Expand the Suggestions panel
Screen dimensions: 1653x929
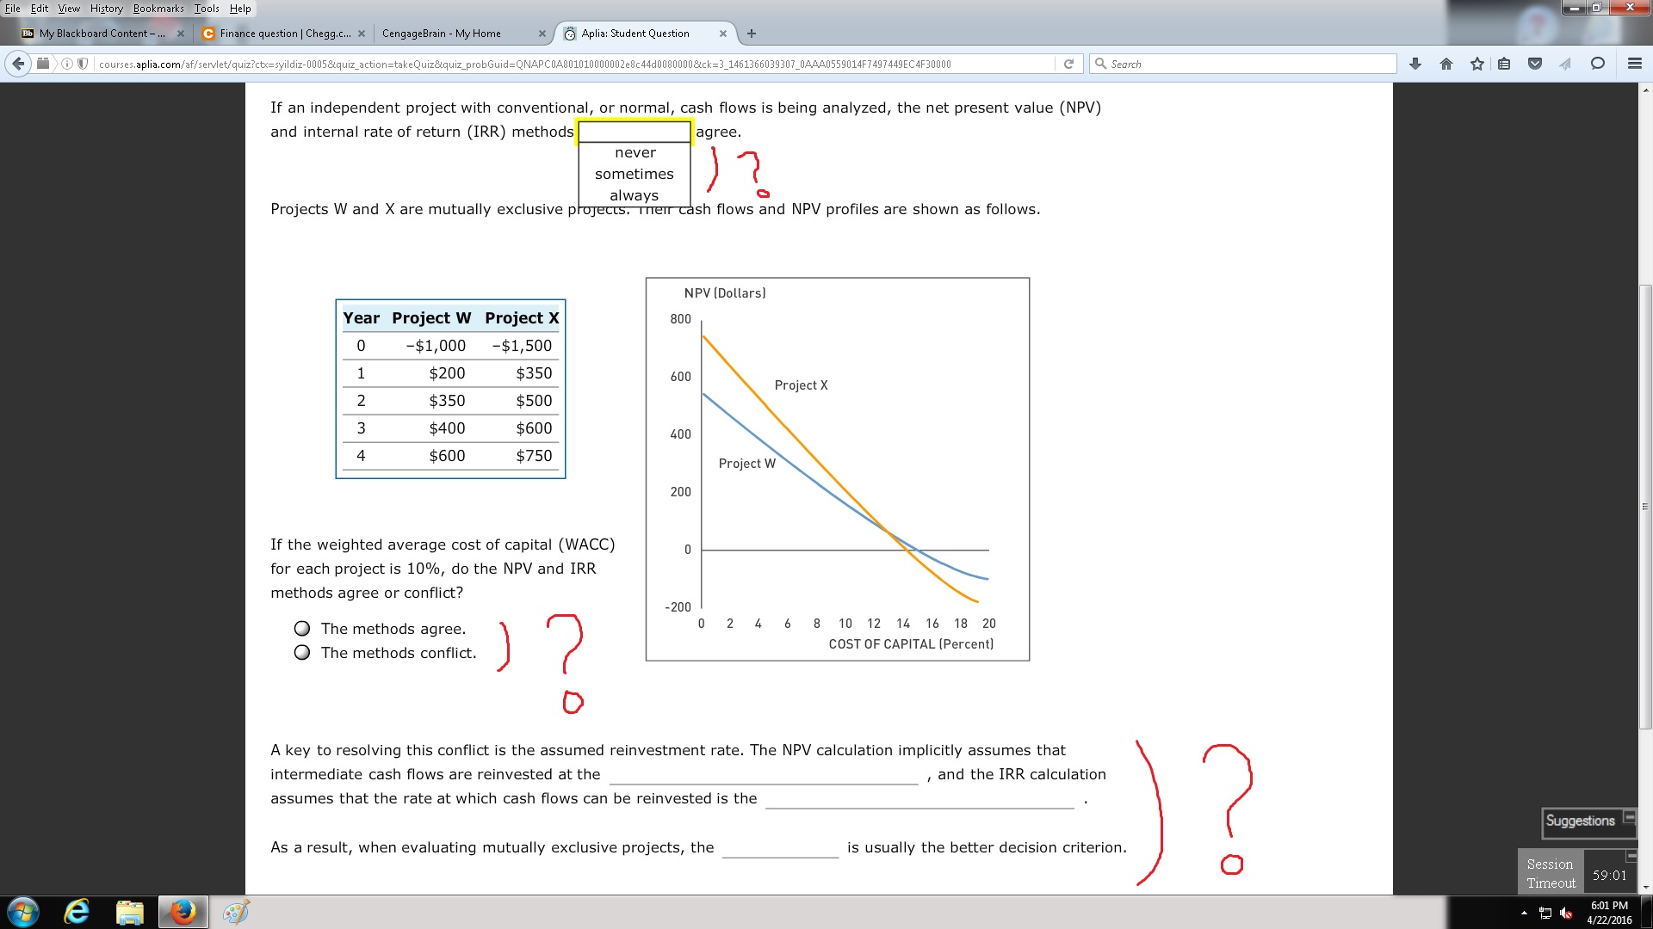pos(1629,815)
